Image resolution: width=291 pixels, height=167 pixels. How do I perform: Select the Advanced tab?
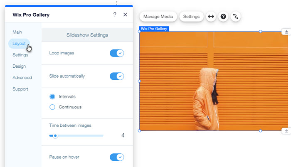tap(22, 78)
